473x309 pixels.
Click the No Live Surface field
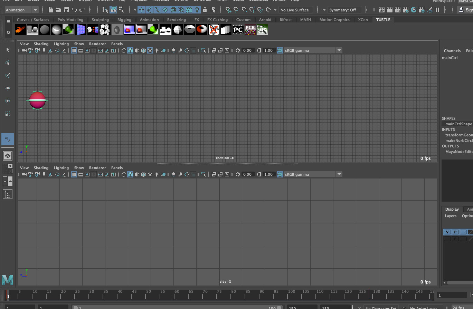click(x=295, y=10)
